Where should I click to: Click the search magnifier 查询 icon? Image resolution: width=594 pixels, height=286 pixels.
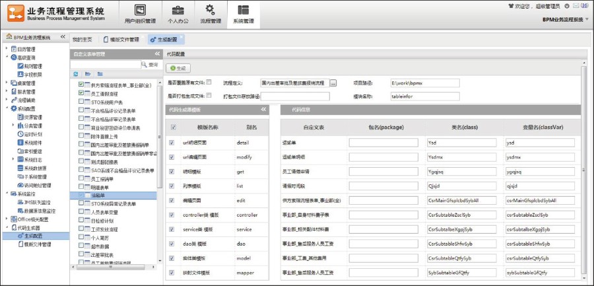pyautogui.click(x=145, y=65)
